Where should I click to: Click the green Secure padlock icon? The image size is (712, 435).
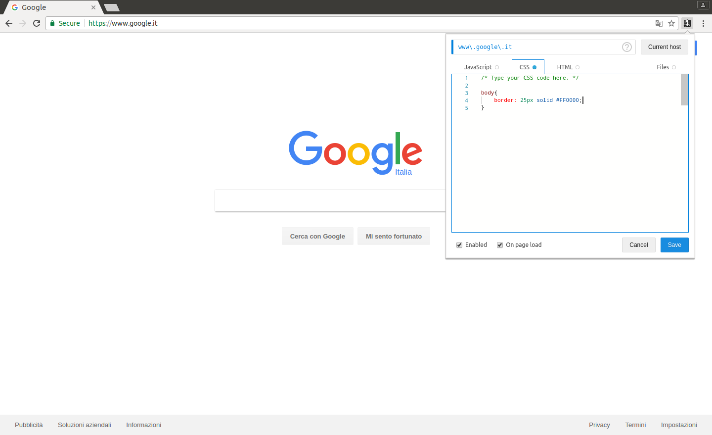point(52,23)
